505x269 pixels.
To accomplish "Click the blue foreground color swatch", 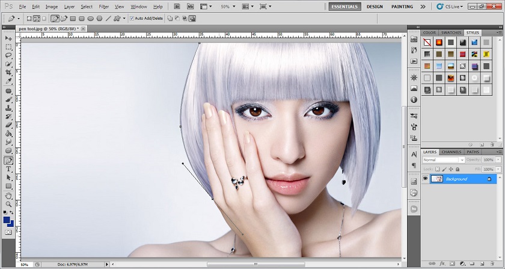I will point(7,220).
